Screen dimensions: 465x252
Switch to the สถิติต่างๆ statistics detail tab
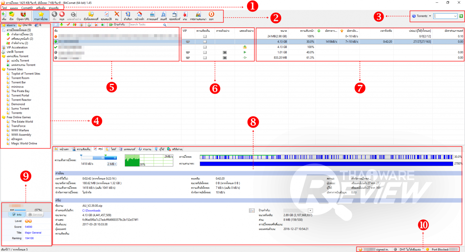[x=175, y=149]
